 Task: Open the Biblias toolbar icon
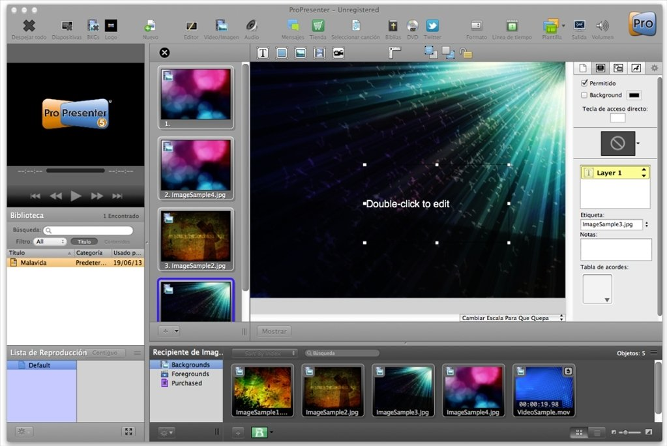coord(393,26)
